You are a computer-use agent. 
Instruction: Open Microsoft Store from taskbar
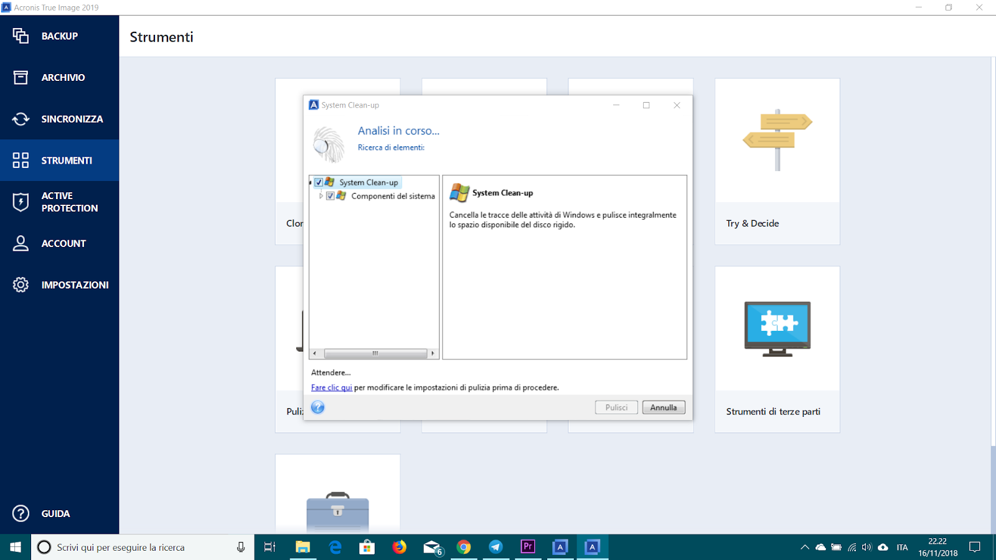point(367,547)
